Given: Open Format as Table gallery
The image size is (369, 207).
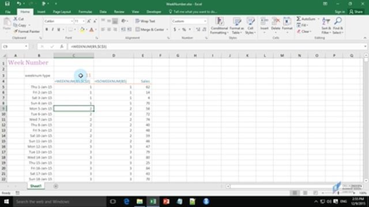Looking at the screenshot, I should (x=237, y=26).
